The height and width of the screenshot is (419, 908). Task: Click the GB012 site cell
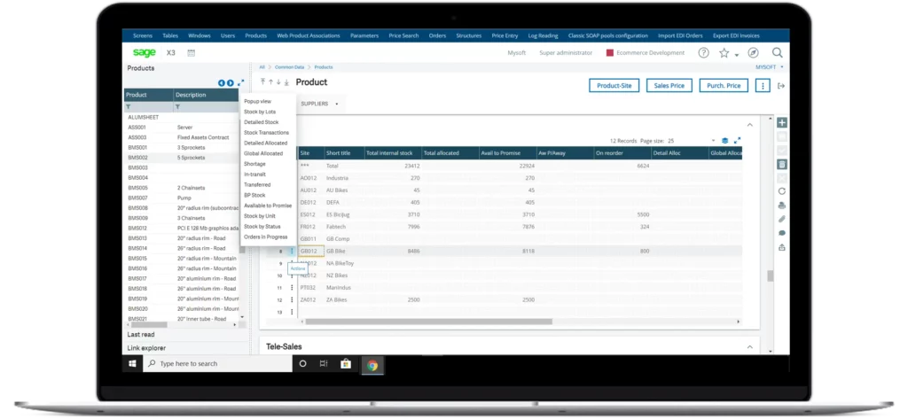coord(311,252)
